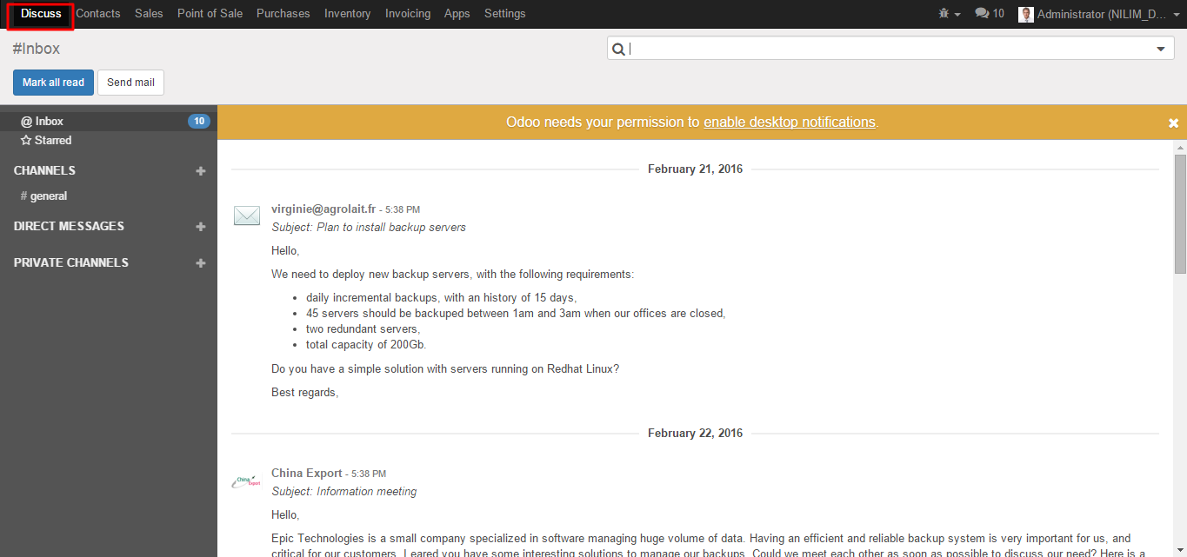Image resolution: width=1187 pixels, height=557 pixels.
Task: Click the message list vertical scrollbar
Action: click(x=1180, y=214)
